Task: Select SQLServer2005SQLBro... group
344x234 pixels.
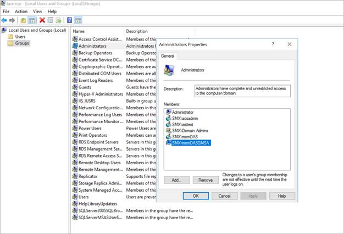Action: point(101,211)
